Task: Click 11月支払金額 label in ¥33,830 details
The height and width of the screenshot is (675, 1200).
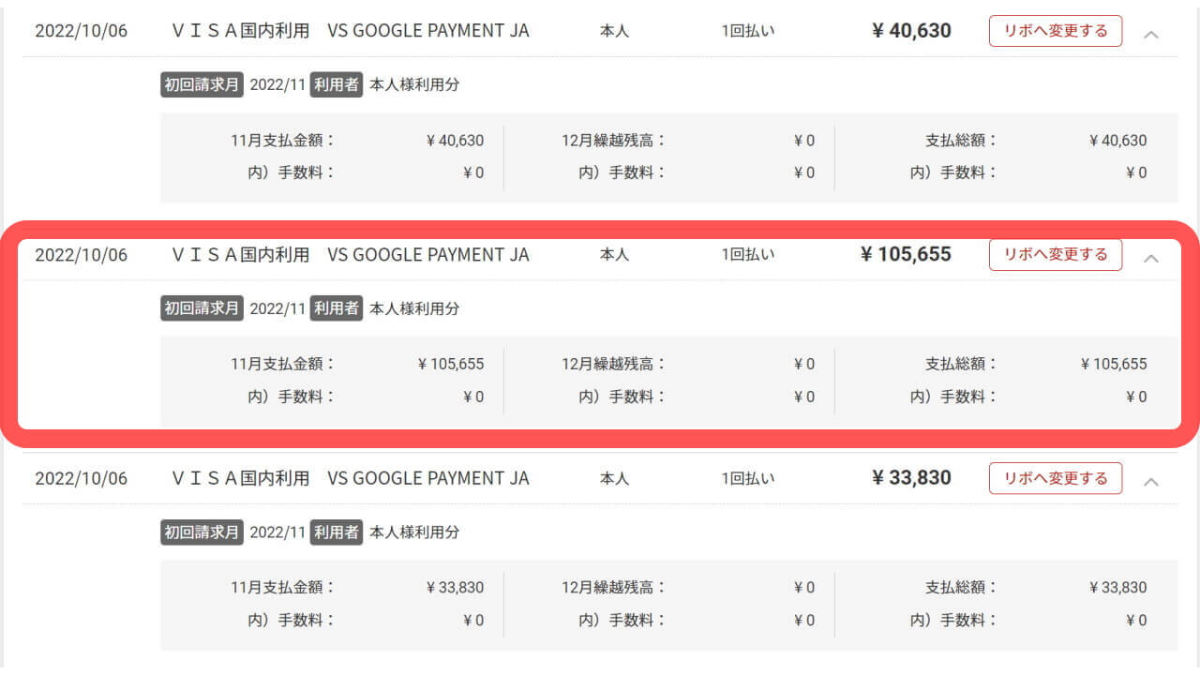Action: (282, 588)
